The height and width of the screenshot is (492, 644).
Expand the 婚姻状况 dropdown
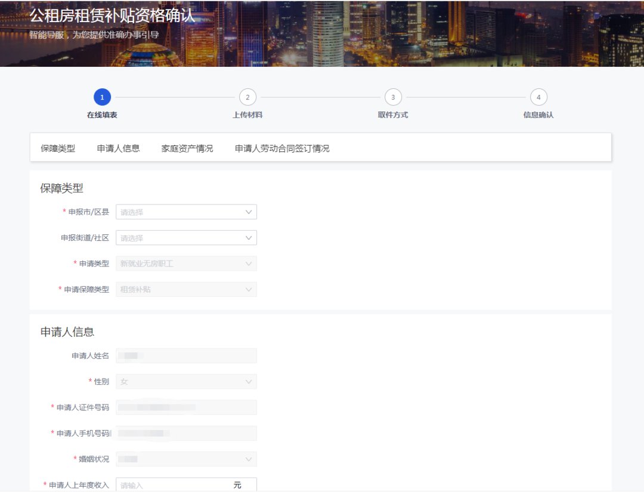pyautogui.click(x=186, y=459)
